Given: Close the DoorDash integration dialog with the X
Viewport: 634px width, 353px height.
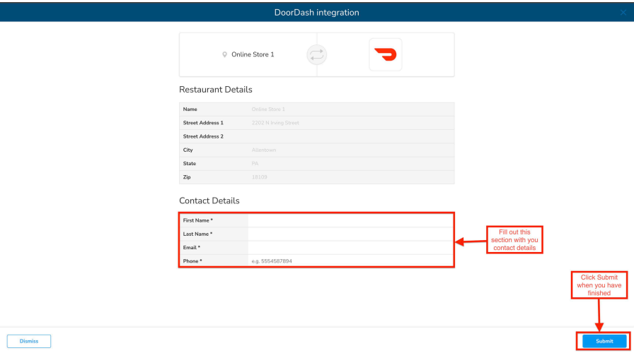Looking at the screenshot, I should [623, 13].
